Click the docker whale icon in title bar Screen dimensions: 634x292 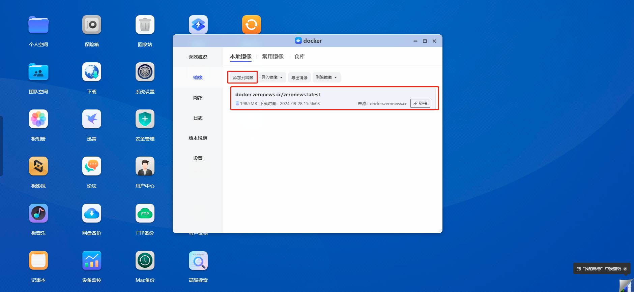tap(298, 41)
